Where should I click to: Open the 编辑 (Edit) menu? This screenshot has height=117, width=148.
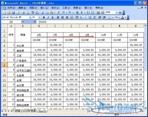[22, 8]
